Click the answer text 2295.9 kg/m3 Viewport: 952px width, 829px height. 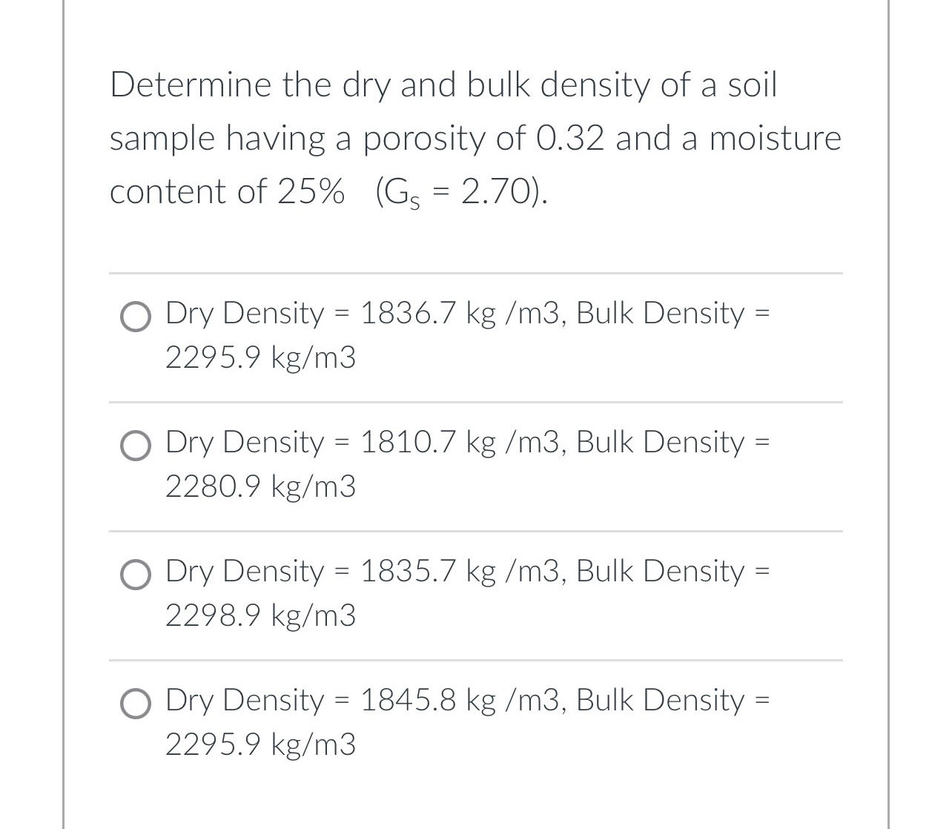[x=260, y=745]
